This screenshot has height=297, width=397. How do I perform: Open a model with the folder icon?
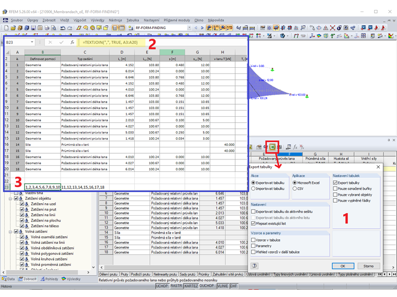coord(13,28)
